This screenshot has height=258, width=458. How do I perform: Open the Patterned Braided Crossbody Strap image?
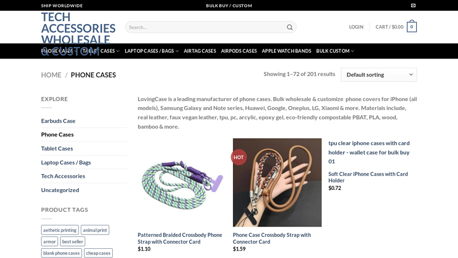tap(182, 182)
